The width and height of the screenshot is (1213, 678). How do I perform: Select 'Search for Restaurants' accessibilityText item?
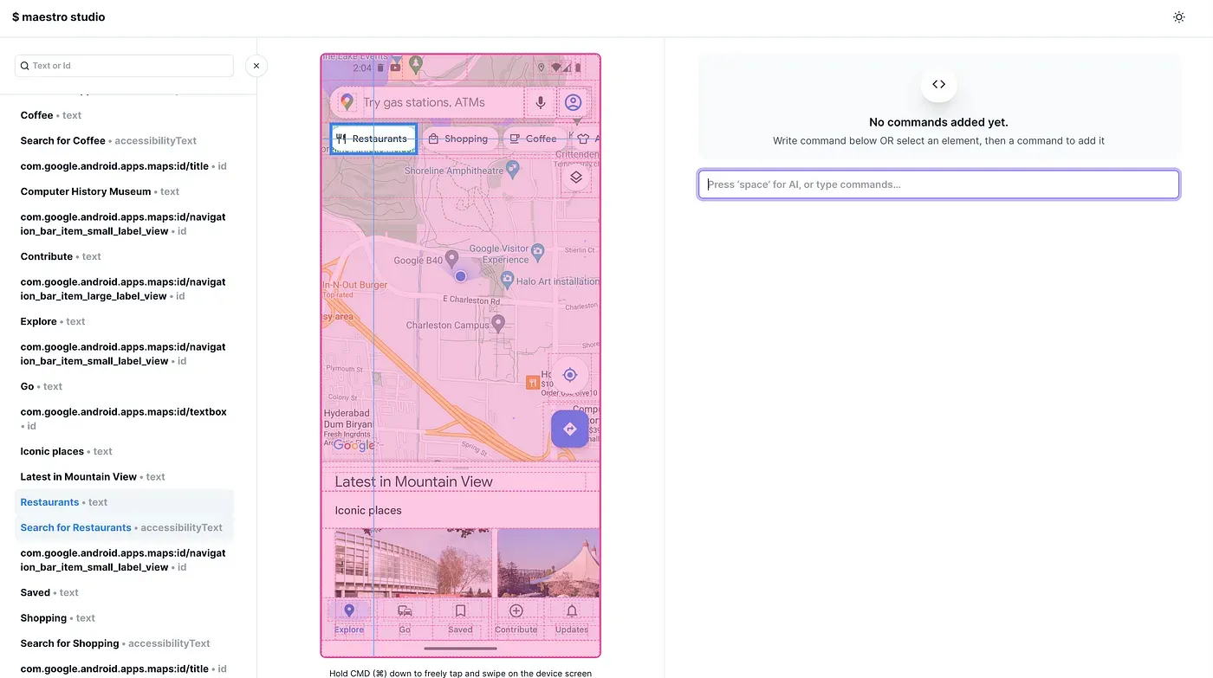point(76,527)
